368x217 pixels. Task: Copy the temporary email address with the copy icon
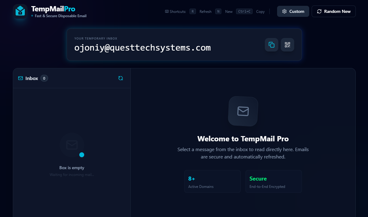[271, 45]
